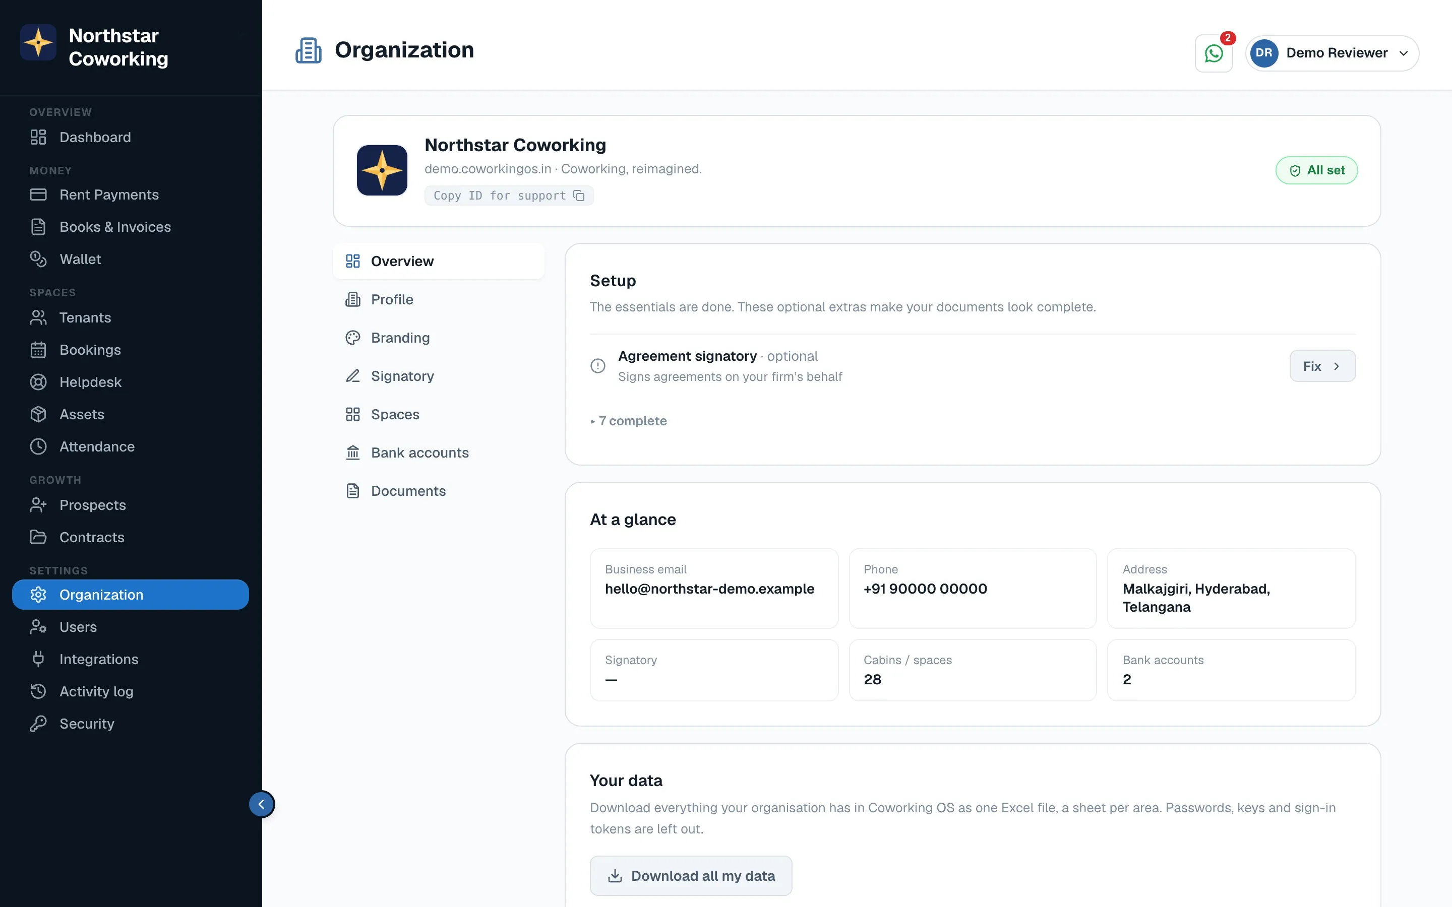Click the Signatory pen icon
Viewport: 1452px width, 907px height.
coord(353,376)
